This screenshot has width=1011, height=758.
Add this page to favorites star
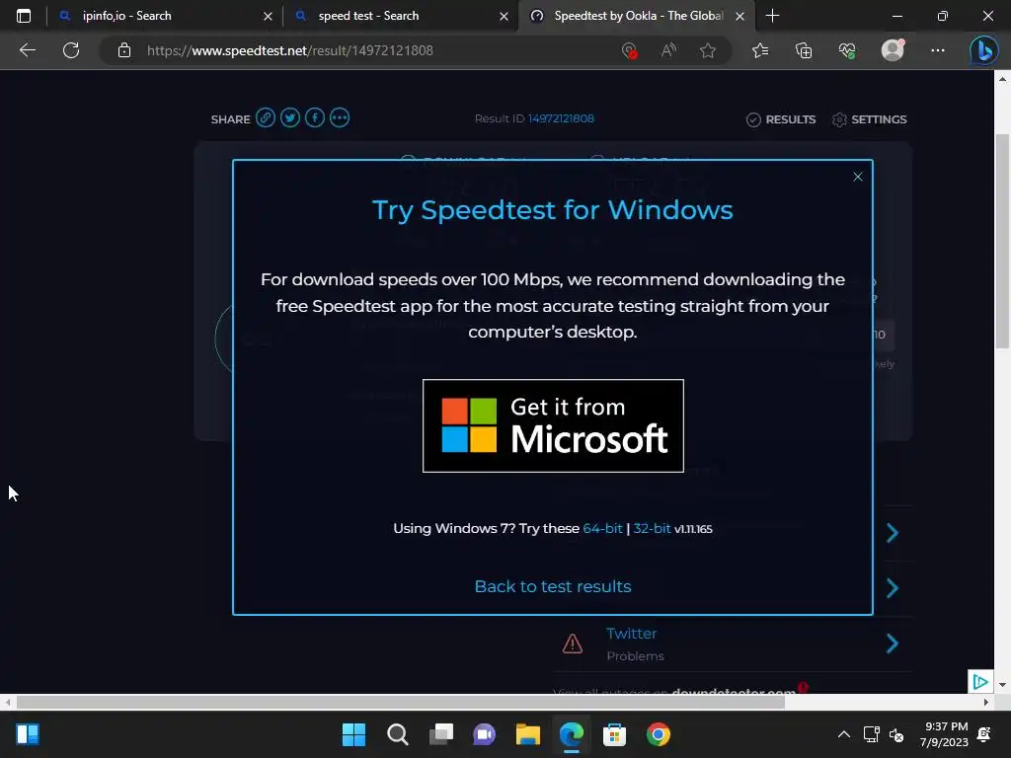click(708, 50)
